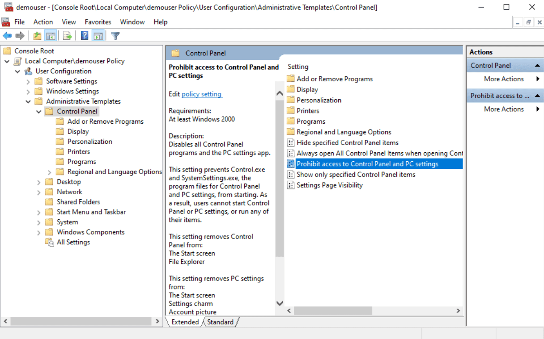
Task: Expand the Network tree node
Action: [39, 192]
